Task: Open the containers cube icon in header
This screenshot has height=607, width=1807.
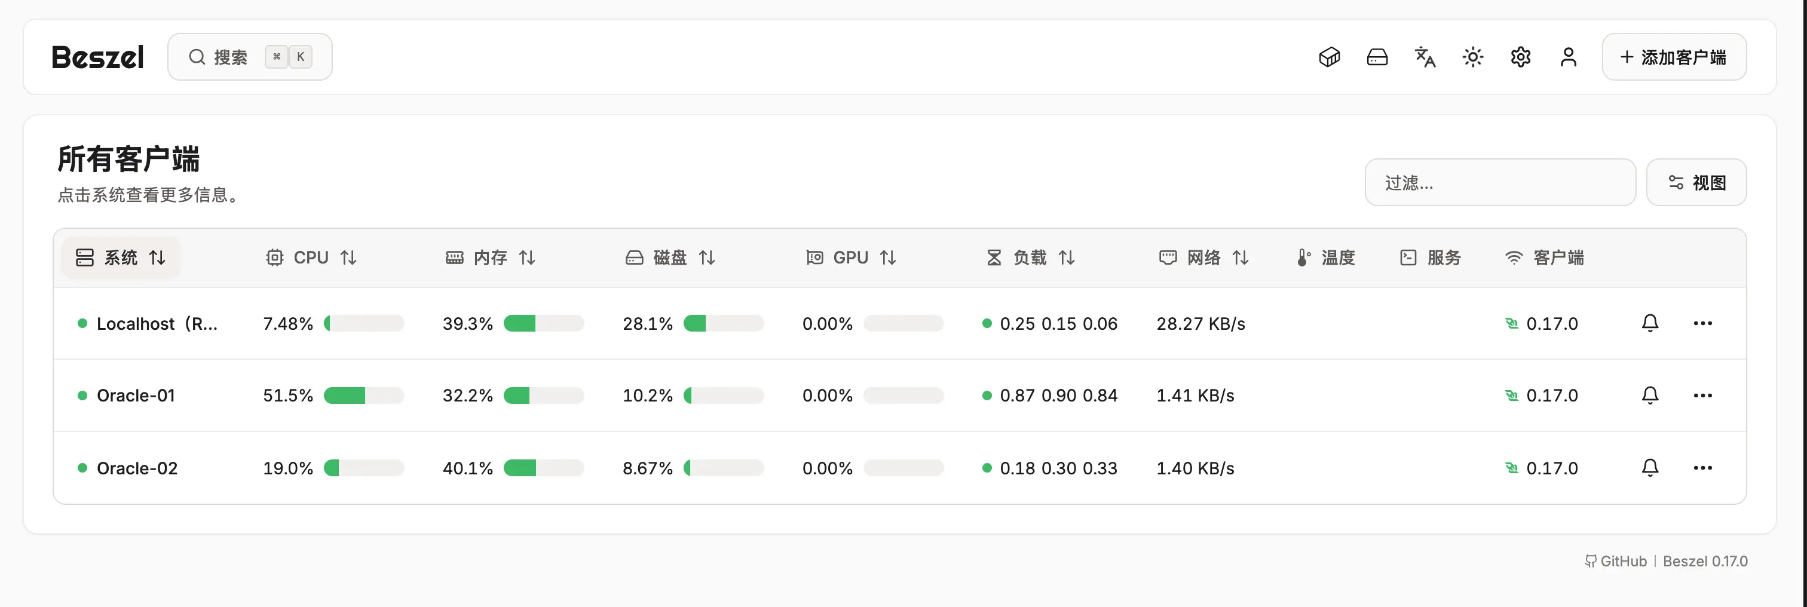Action: 1330,57
